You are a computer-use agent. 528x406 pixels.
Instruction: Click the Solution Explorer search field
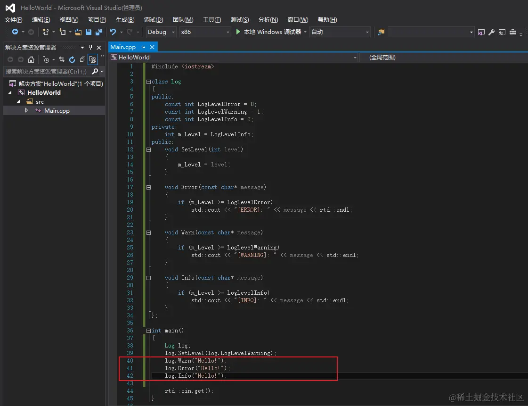point(46,72)
